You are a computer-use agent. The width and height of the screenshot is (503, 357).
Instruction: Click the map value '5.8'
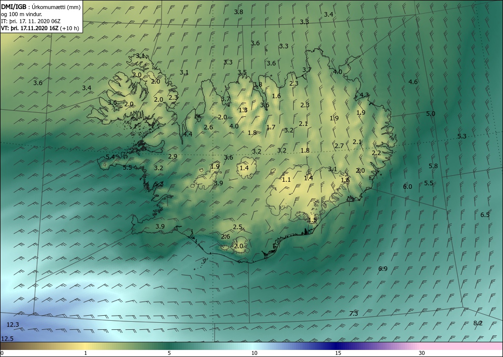433,166
